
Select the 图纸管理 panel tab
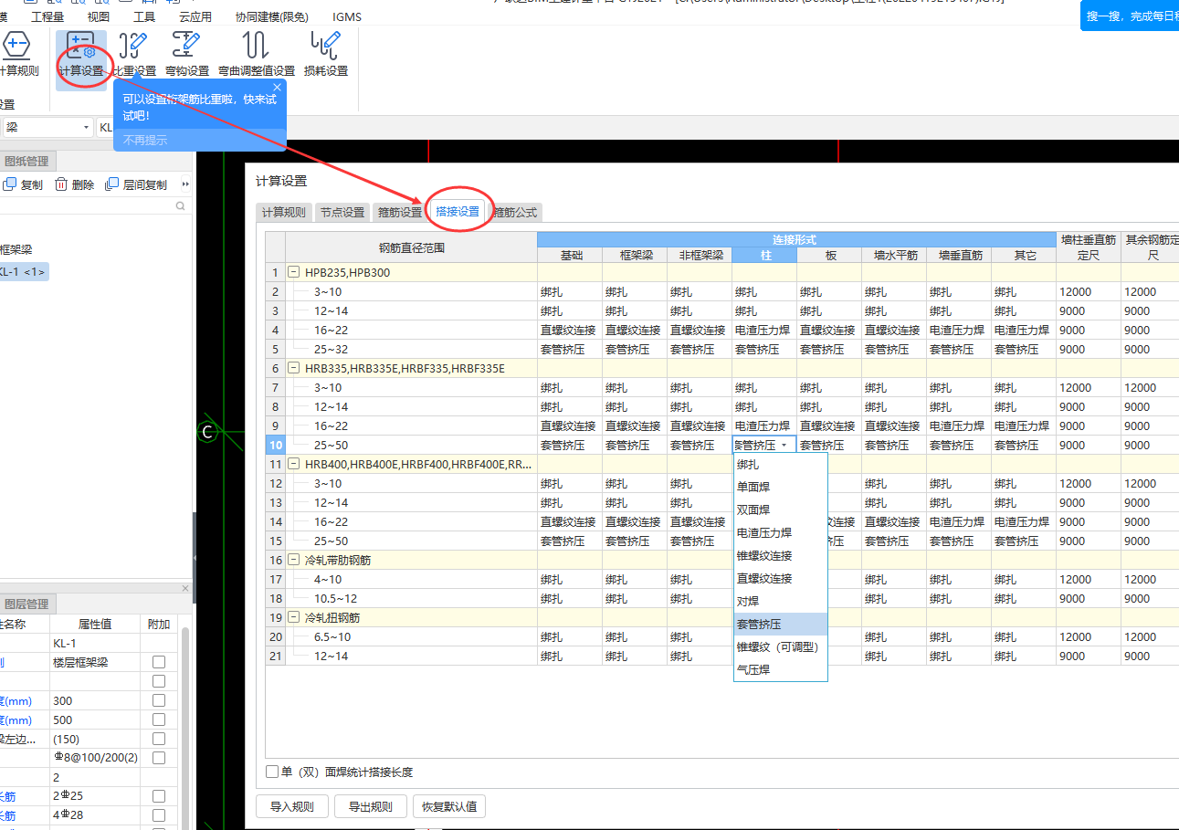point(26,161)
